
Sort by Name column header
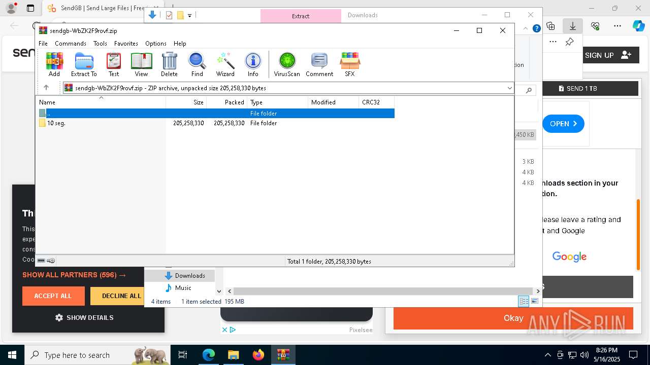click(x=102, y=102)
